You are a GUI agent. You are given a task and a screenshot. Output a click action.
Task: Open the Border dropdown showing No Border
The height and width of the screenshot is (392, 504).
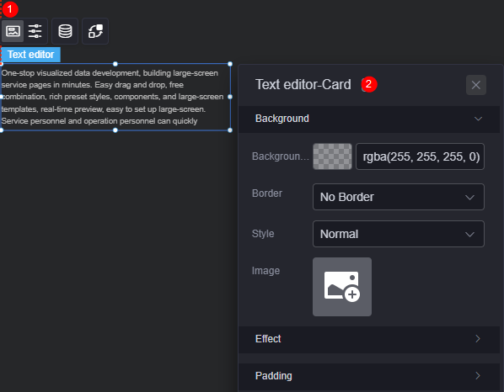tap(399, 197)
